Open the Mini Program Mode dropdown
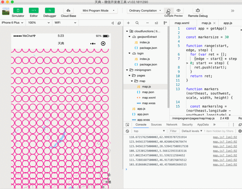The width and height of the screenshot is (242, 189). (x=99, y=11)
